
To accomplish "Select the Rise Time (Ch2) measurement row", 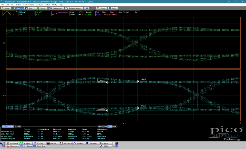I will click(59, 132).
